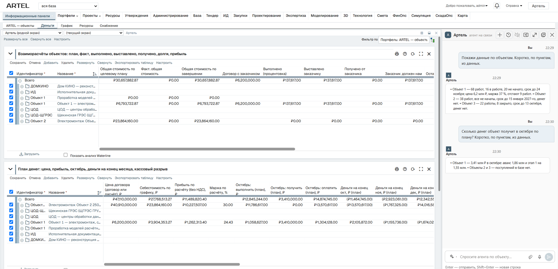Click Экспортировать таблицу in the top panel
558x269 pixels.
click(134, 63)
